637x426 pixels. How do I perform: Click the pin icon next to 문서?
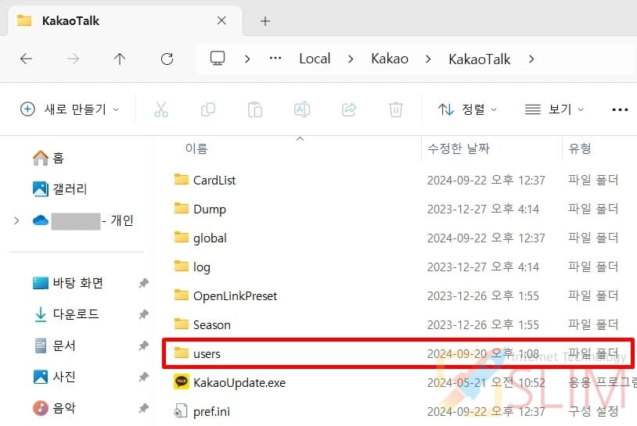click(x=143, y=345)
